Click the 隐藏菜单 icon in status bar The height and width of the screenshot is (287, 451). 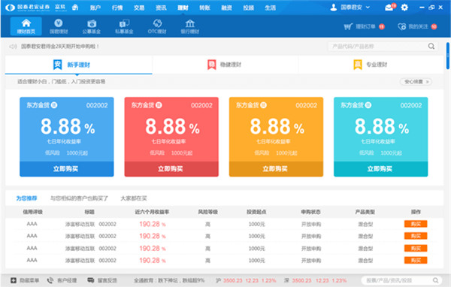[x=14, y=280]
